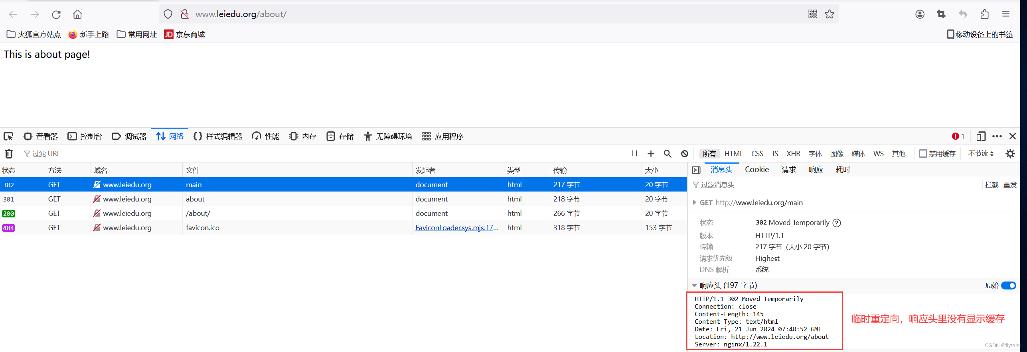Click the error count badge
The height and width of the screenshot is (352, 1027).
[958, 137]
